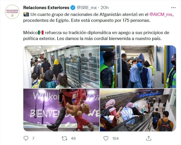Like the tweet with the heart icon
Screen dimensions: 181x145
[106, 138]
